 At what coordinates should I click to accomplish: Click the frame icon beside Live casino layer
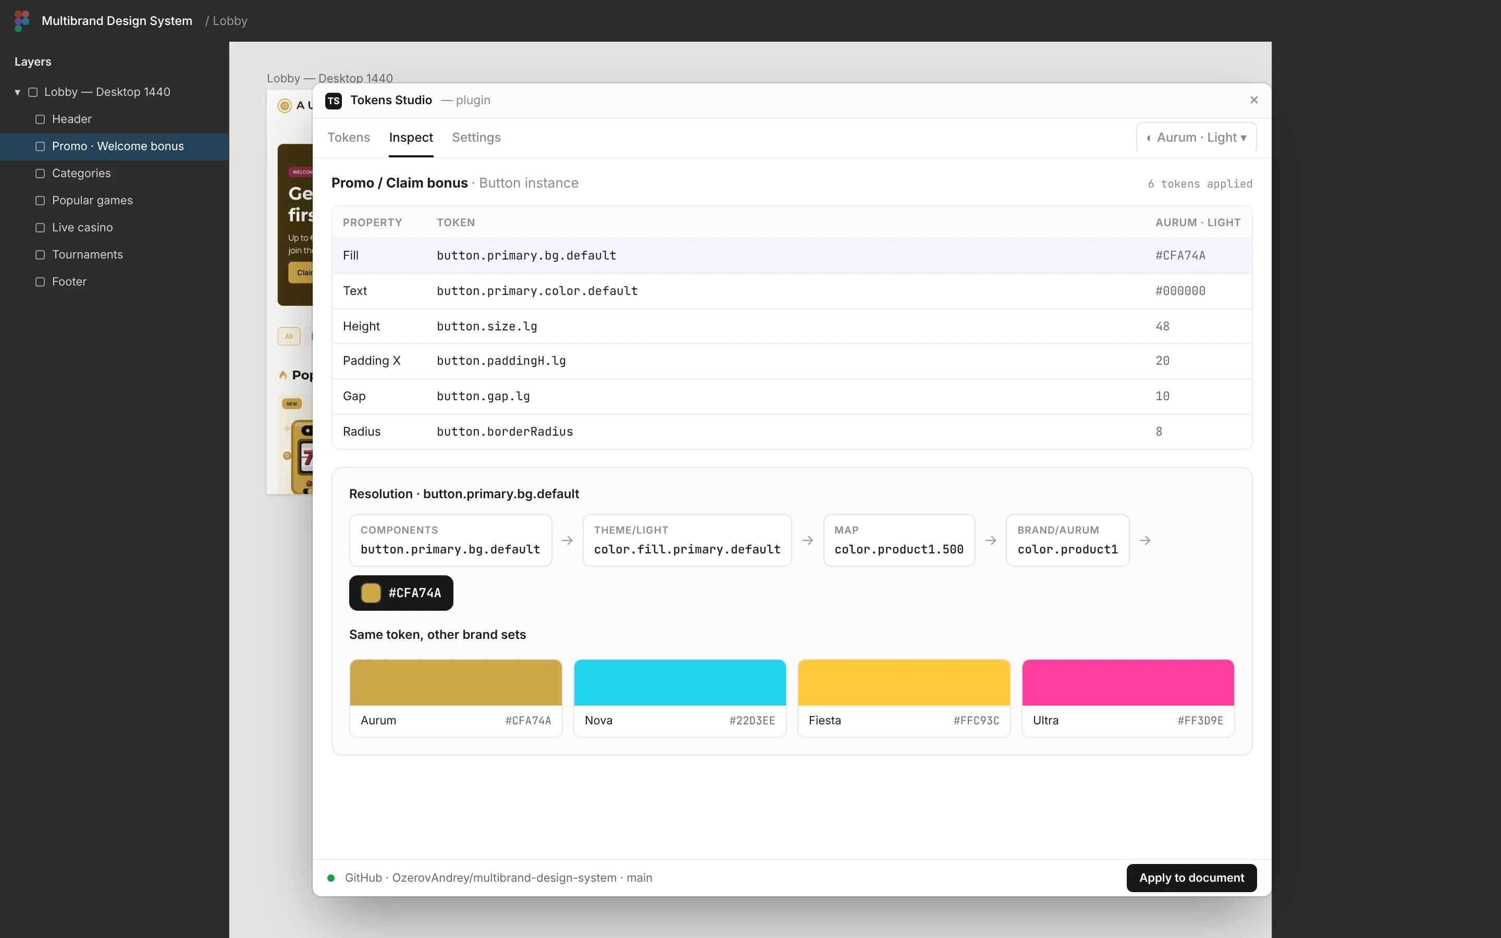click(40, 228)
